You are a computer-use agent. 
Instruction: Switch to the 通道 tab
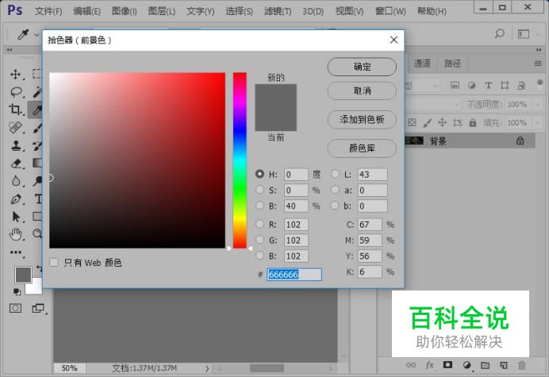(422, 63)
